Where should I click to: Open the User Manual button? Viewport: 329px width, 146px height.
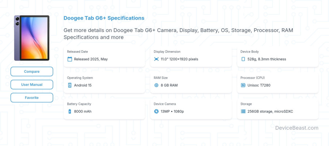[32, 84]
